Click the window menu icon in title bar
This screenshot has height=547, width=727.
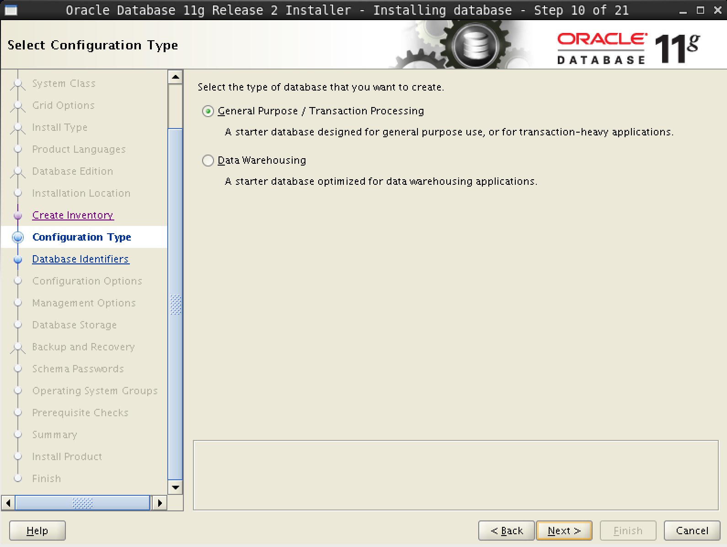(11, 10)
